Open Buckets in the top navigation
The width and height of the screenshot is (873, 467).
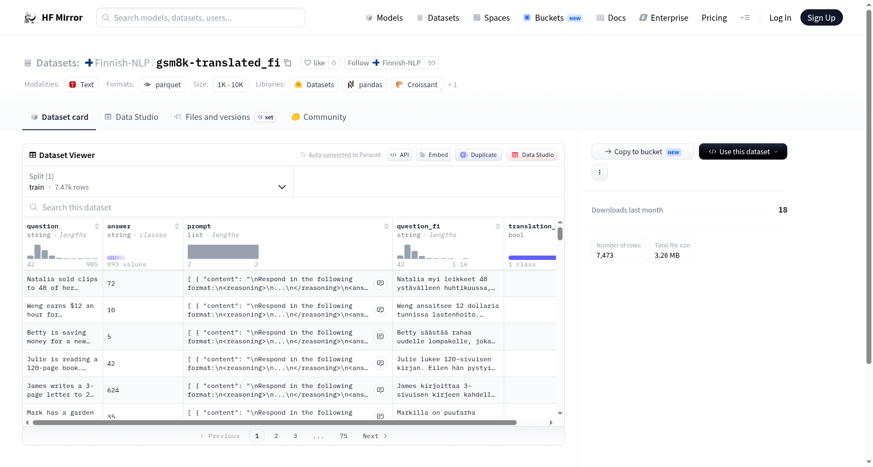point(553,18)
